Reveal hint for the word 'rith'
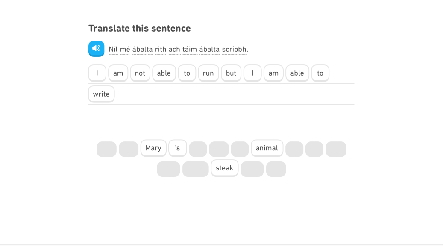Screen dimensions: 443x246 point(161,49)
